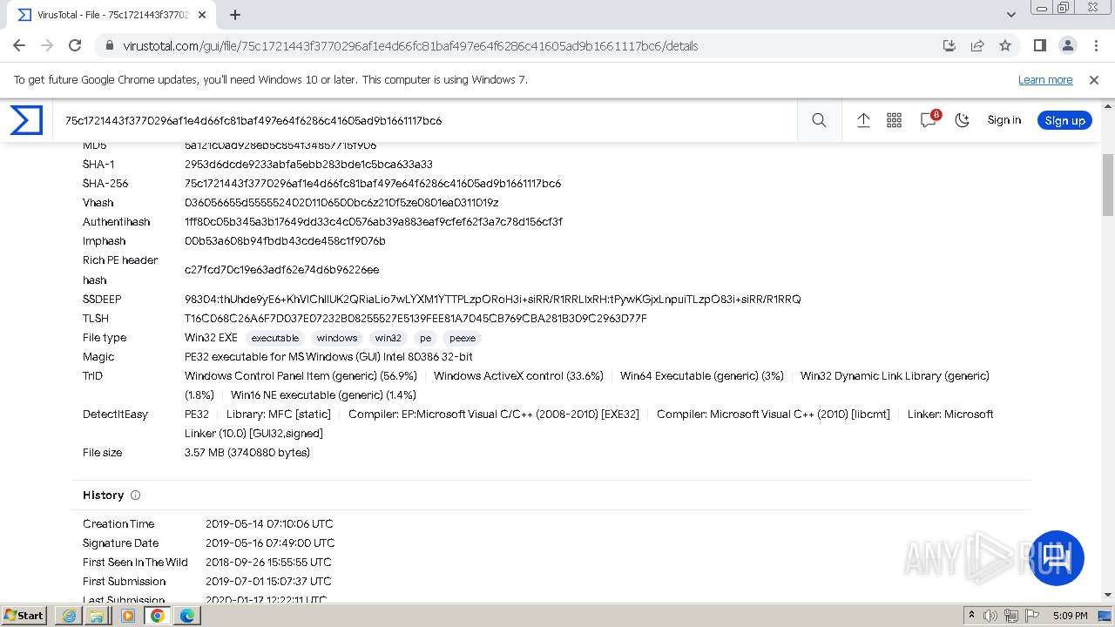Open the media player taskbar icon
Viewport: 1115px width, 627px height.
(128, 616)
